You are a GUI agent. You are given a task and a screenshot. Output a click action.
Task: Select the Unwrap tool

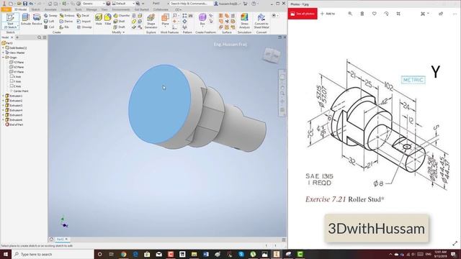point(84,27)
